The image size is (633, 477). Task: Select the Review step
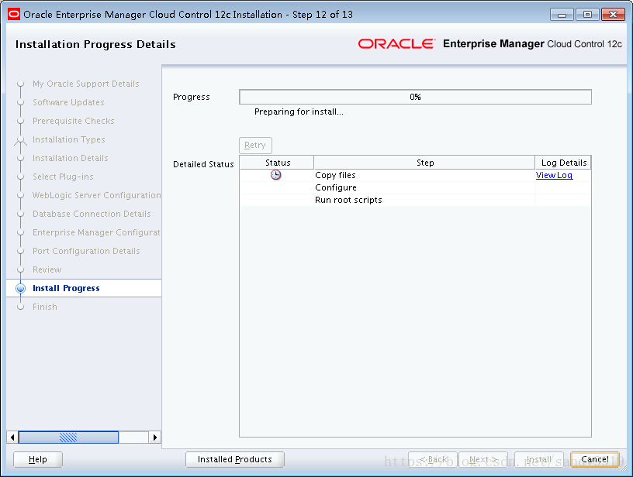pyautogui.click(x=47, y=269)
